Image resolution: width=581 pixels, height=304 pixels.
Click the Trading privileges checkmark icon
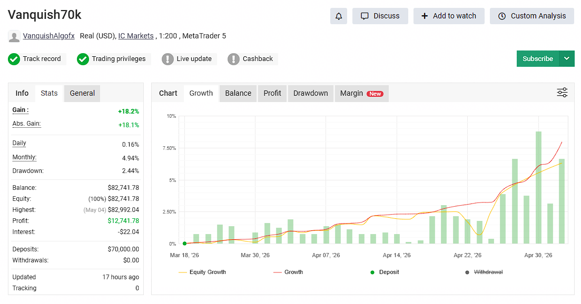(x=83, y=59)
